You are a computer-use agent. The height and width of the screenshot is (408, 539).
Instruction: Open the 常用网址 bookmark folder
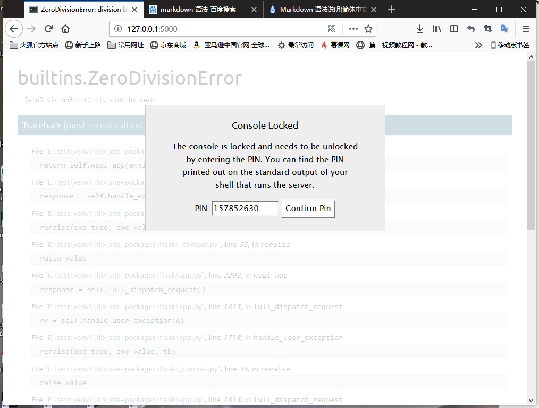[x=125, y=45]
